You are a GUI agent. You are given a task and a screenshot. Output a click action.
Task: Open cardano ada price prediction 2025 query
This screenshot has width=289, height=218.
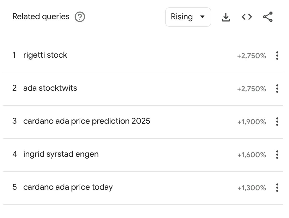pos(87,121)
